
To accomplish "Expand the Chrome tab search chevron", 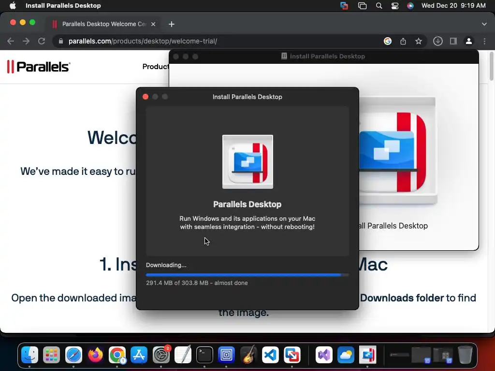I will pos(484,24).
